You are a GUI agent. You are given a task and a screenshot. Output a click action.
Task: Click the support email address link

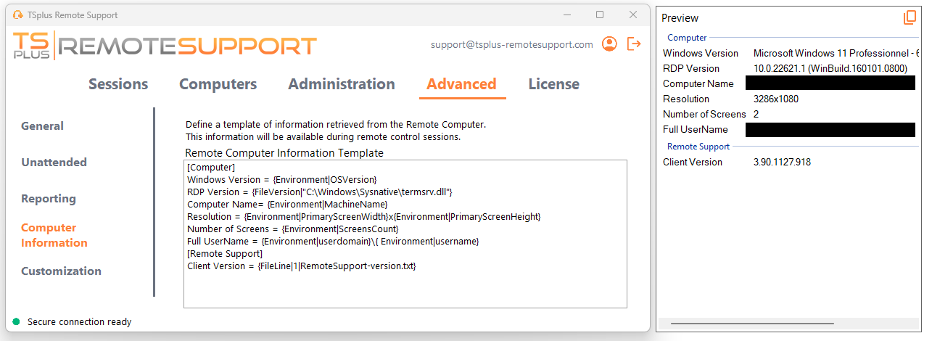(511, 44)
